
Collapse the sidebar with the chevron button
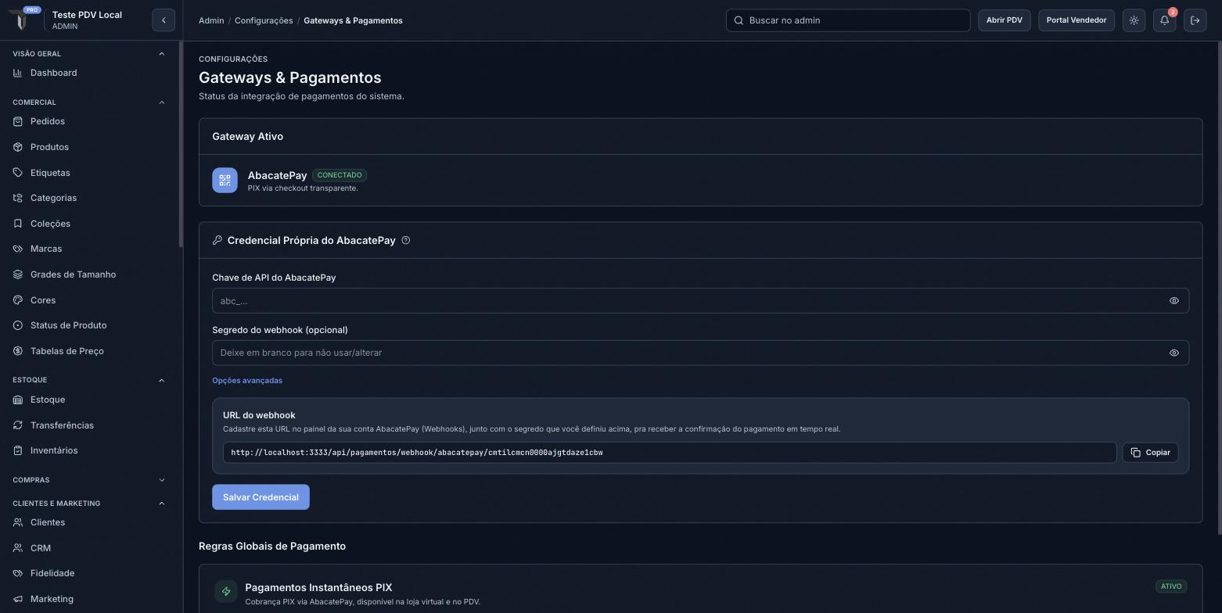pos(164,20)
